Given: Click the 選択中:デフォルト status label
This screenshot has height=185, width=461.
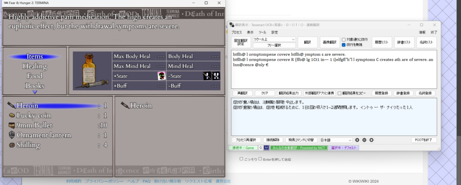Looking at the screenshot, I should (343, 148).
